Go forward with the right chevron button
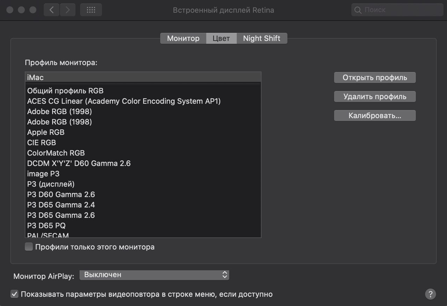 click(x=68, y=10)
